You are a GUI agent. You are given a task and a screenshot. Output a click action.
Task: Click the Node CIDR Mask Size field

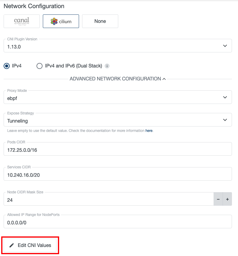(x=109, y=199)
